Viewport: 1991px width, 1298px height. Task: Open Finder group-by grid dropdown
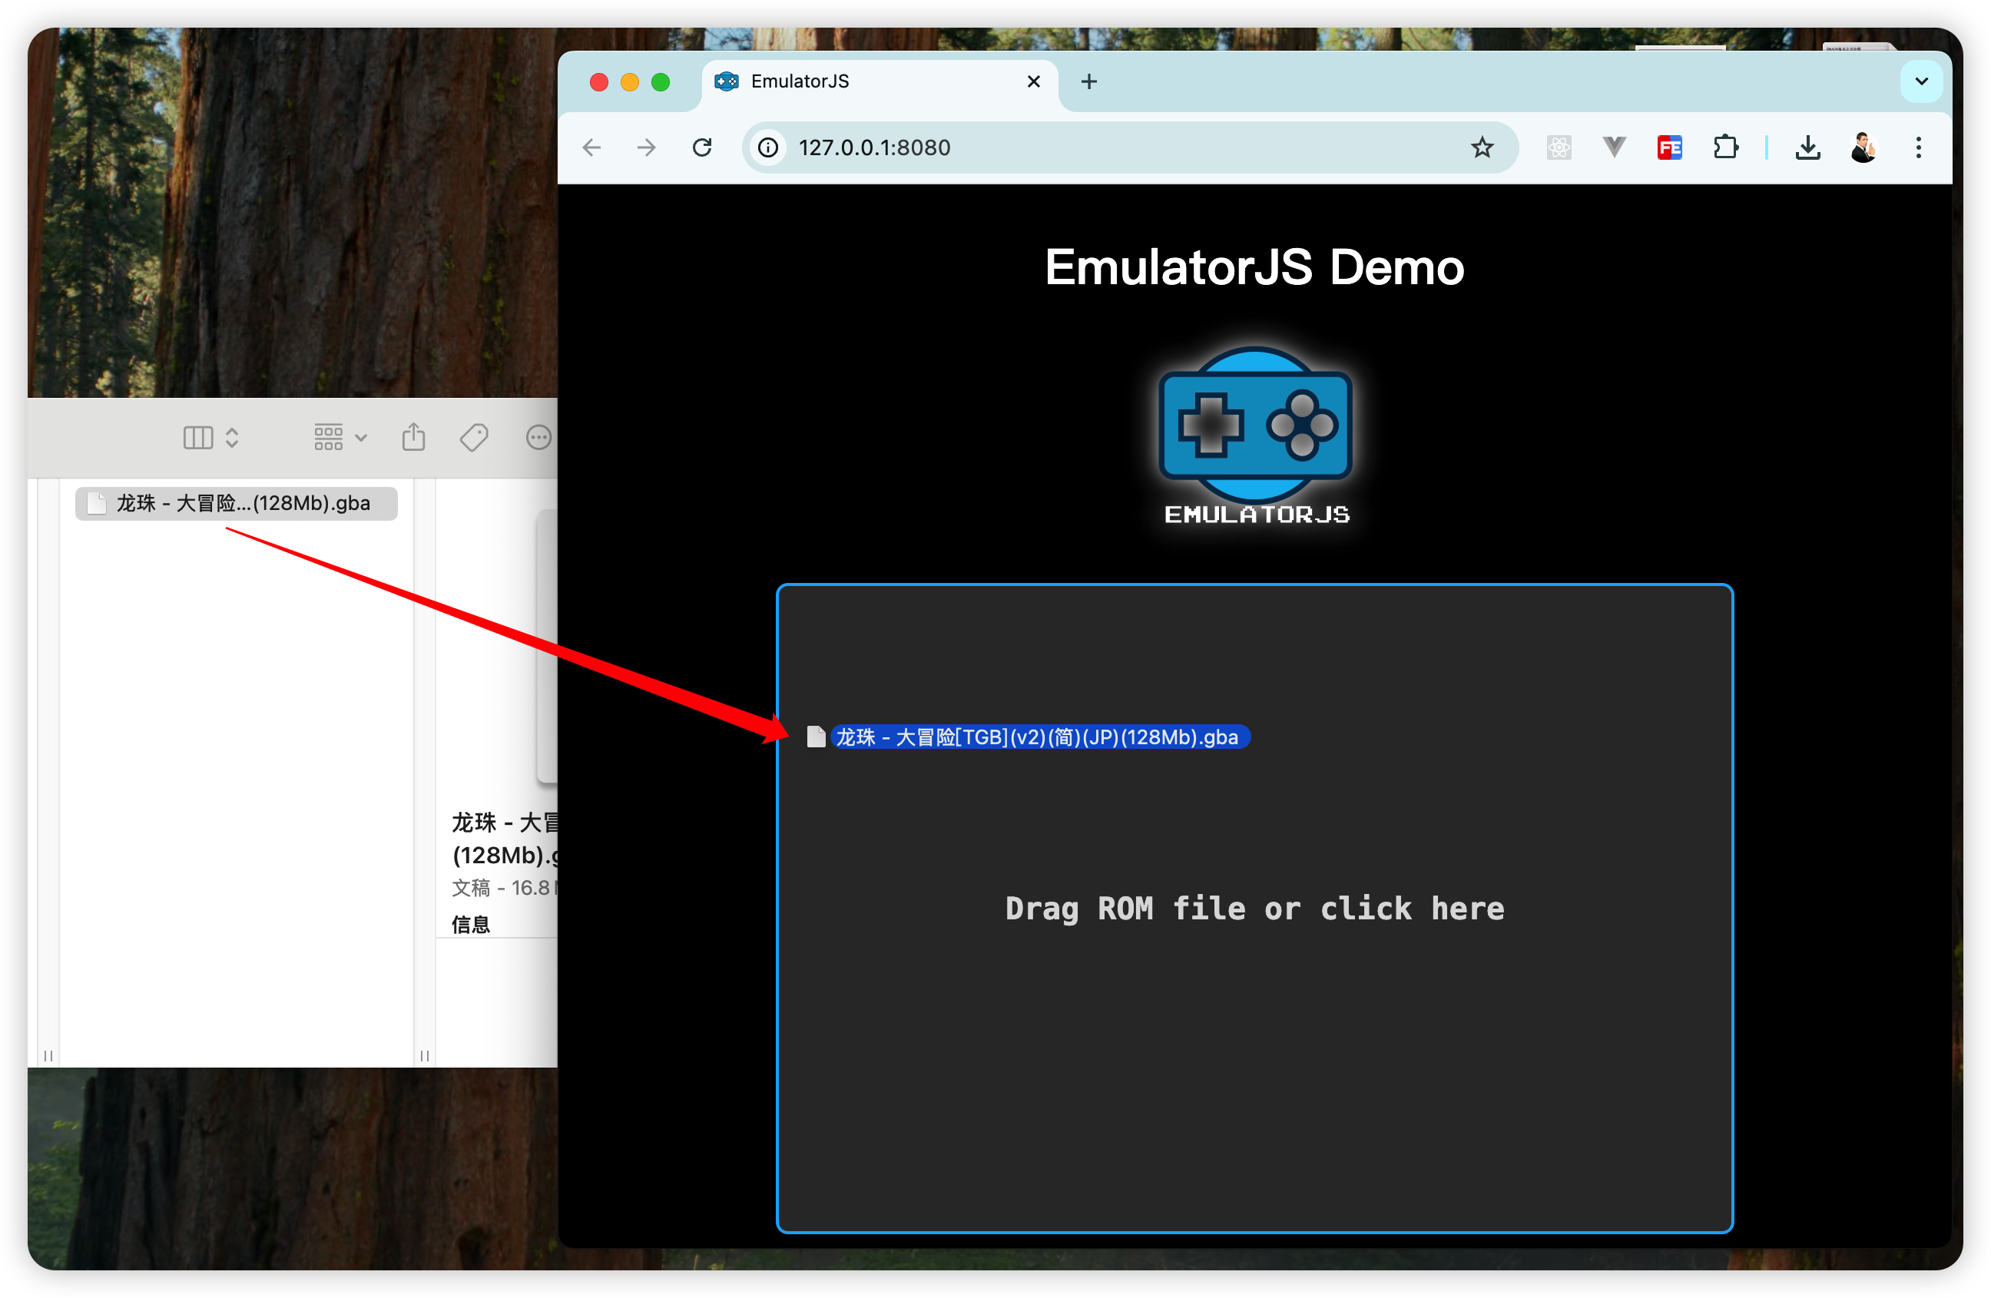point(340,436)
